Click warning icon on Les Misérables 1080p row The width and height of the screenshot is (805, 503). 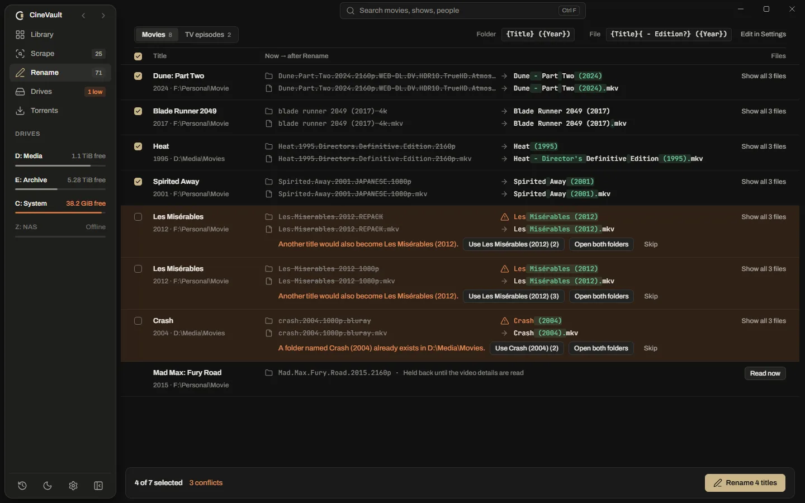504,269
